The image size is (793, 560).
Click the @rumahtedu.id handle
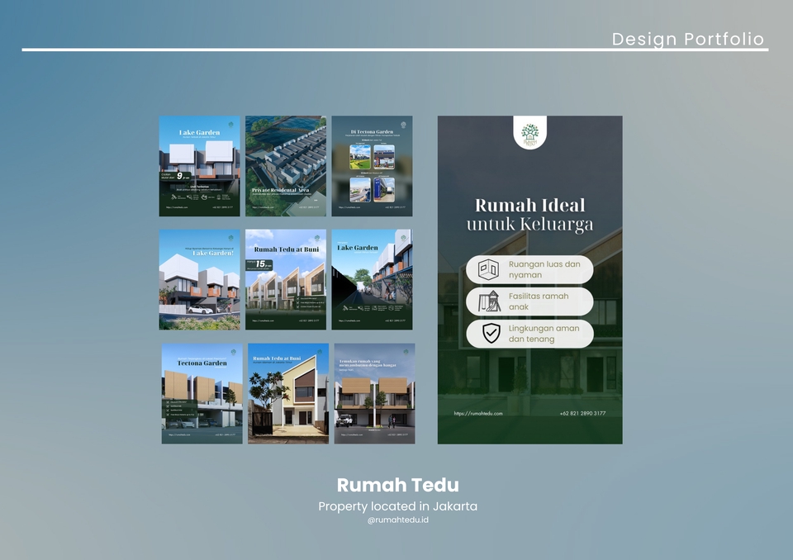[x=398, y=520]
